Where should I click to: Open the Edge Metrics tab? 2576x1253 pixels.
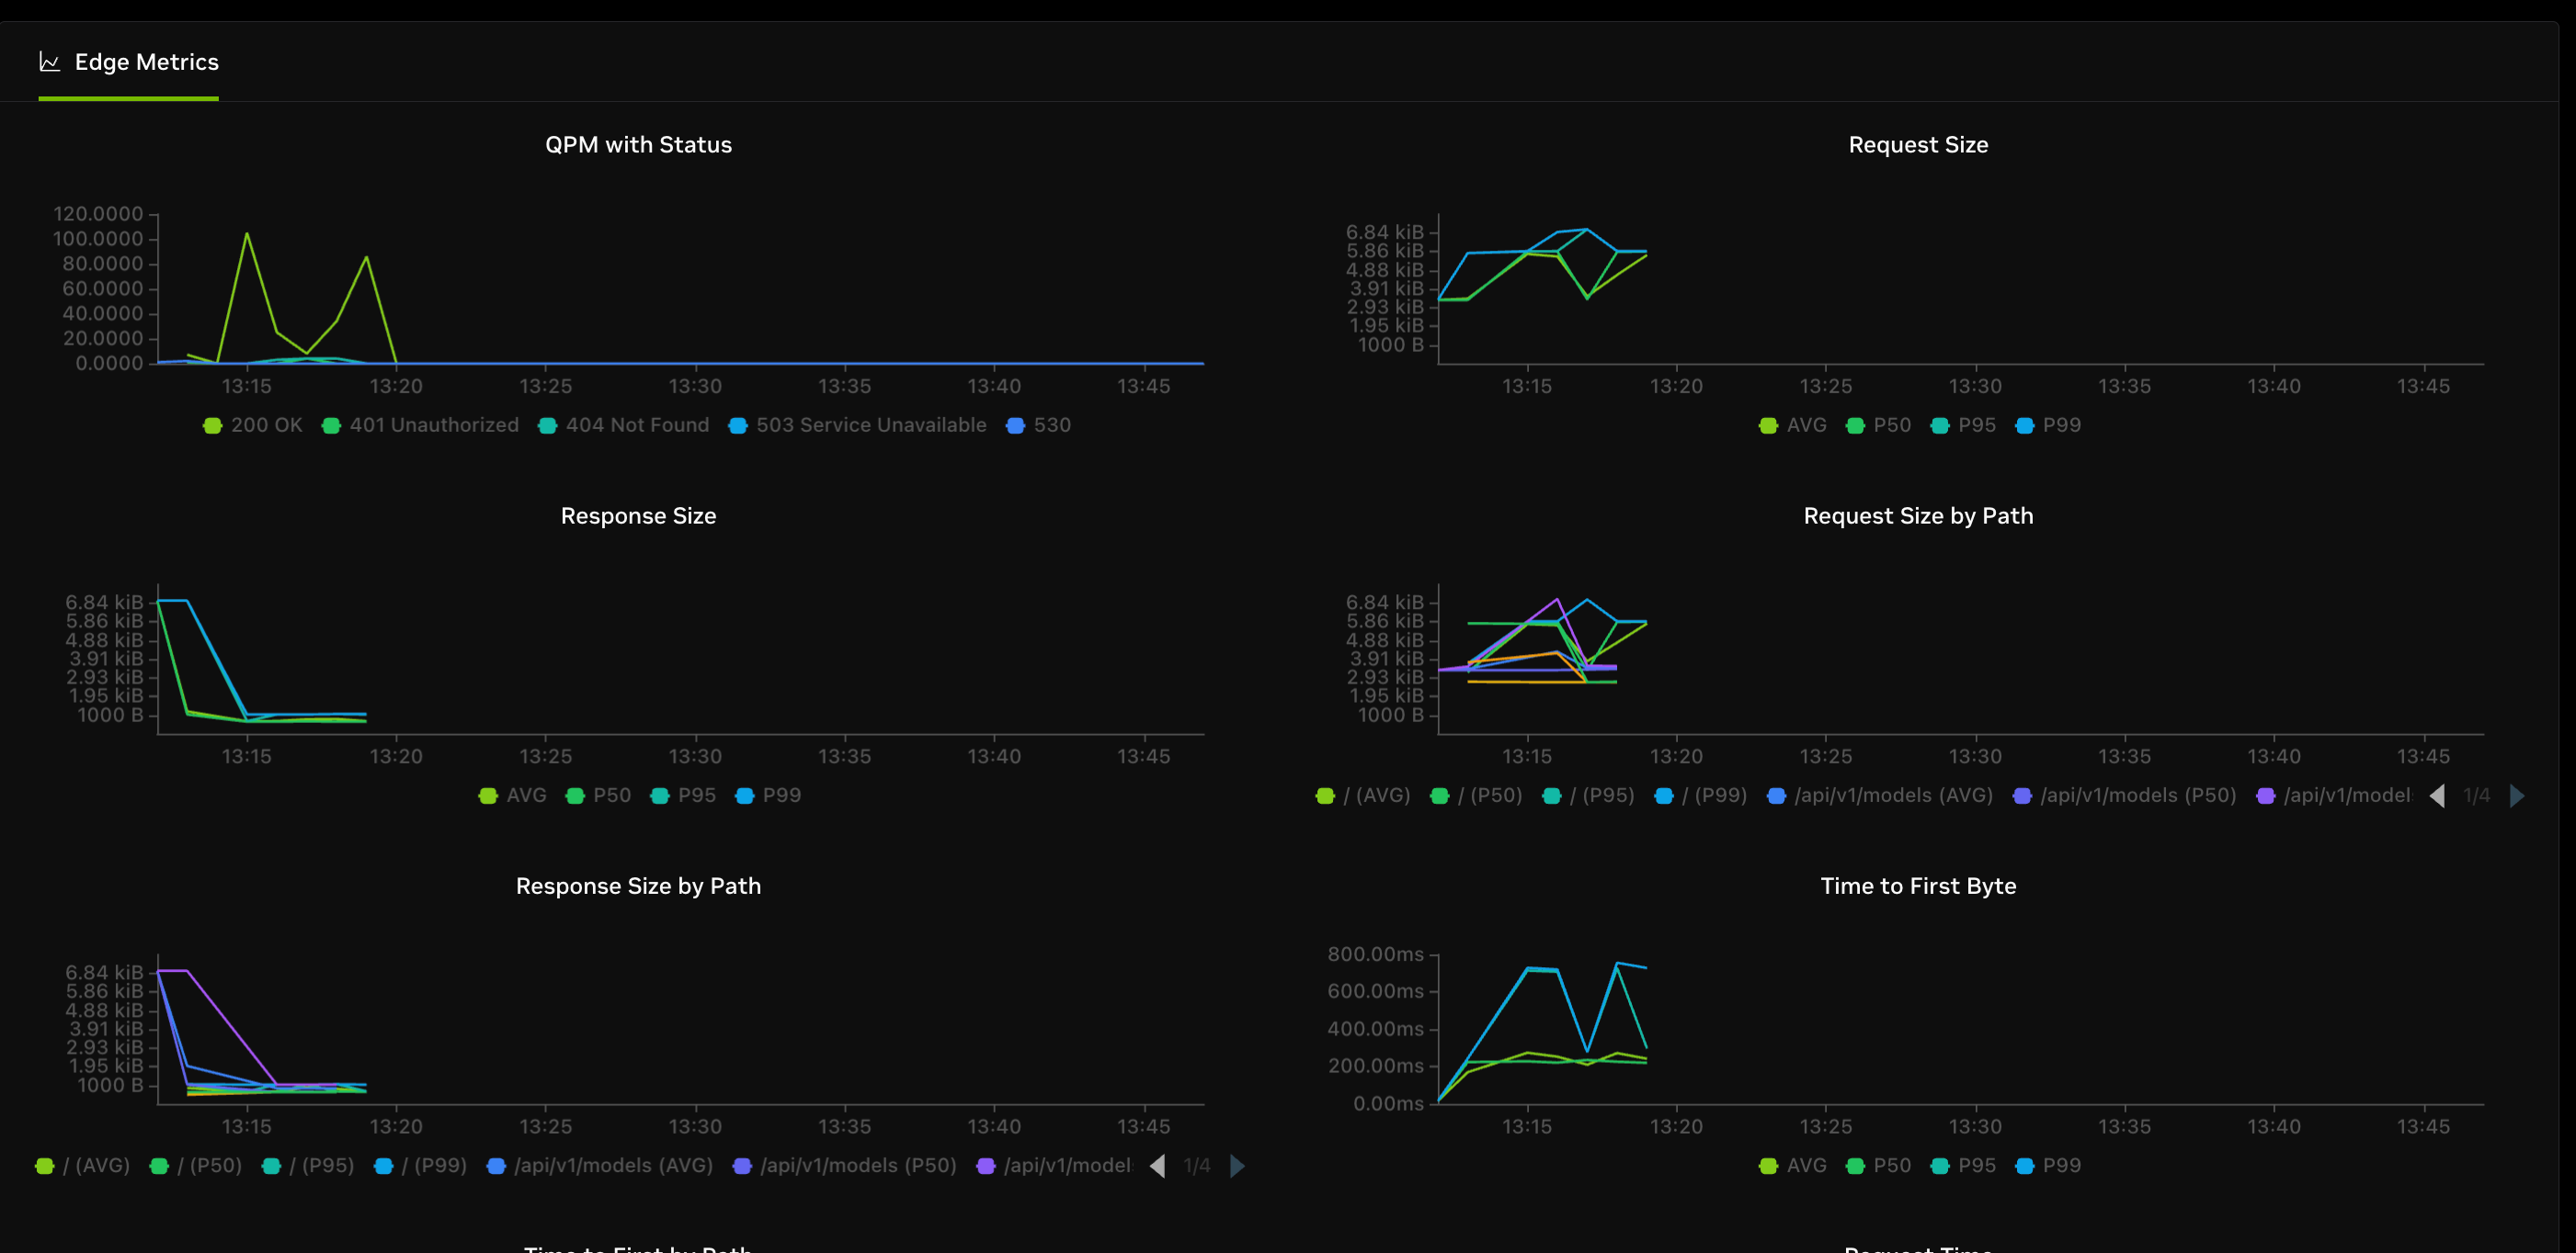pos(128,62)
